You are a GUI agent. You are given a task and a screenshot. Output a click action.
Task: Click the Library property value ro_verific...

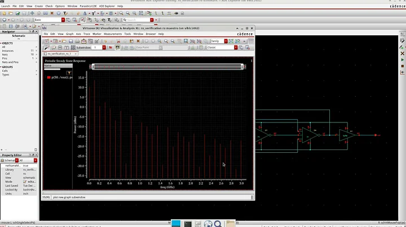pos(29,170)
